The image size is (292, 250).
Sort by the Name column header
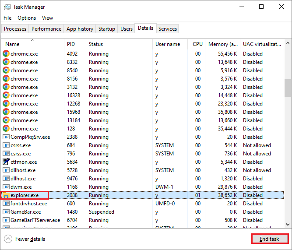click(32, 44)
